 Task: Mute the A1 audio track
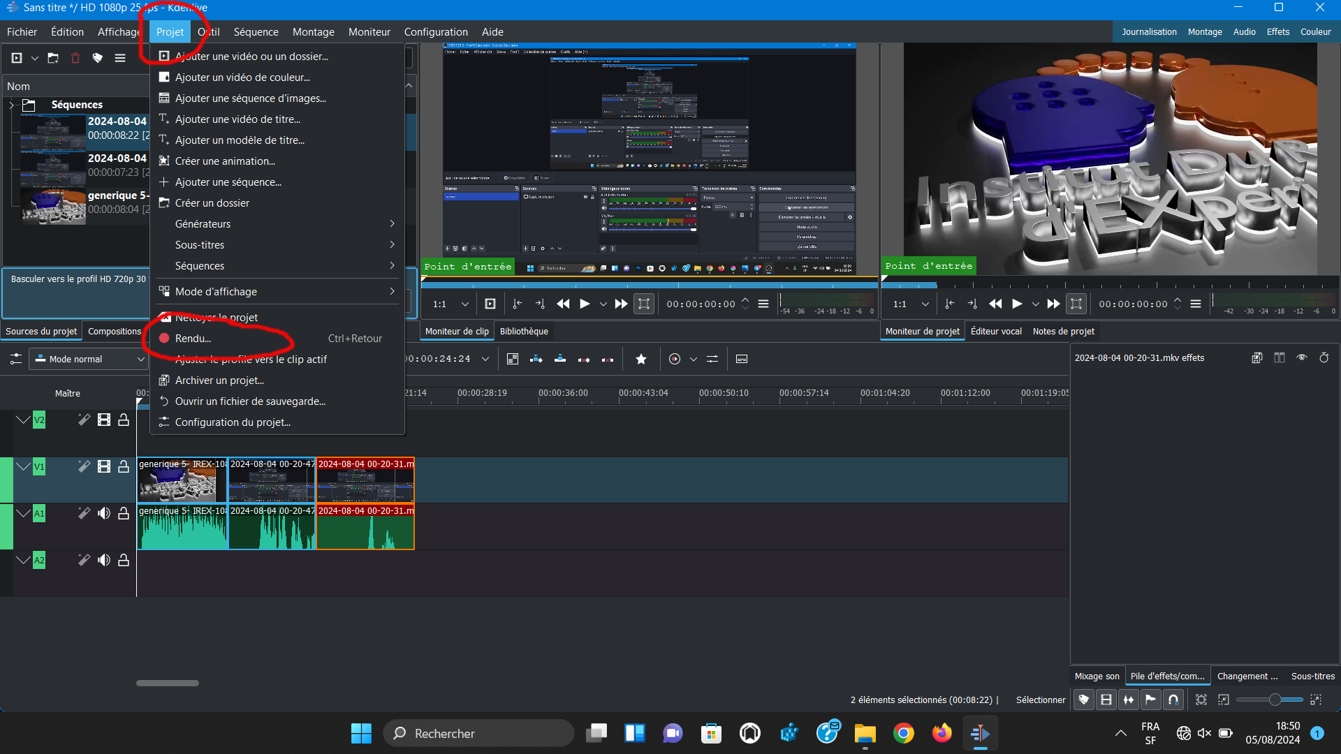(104, 513)
